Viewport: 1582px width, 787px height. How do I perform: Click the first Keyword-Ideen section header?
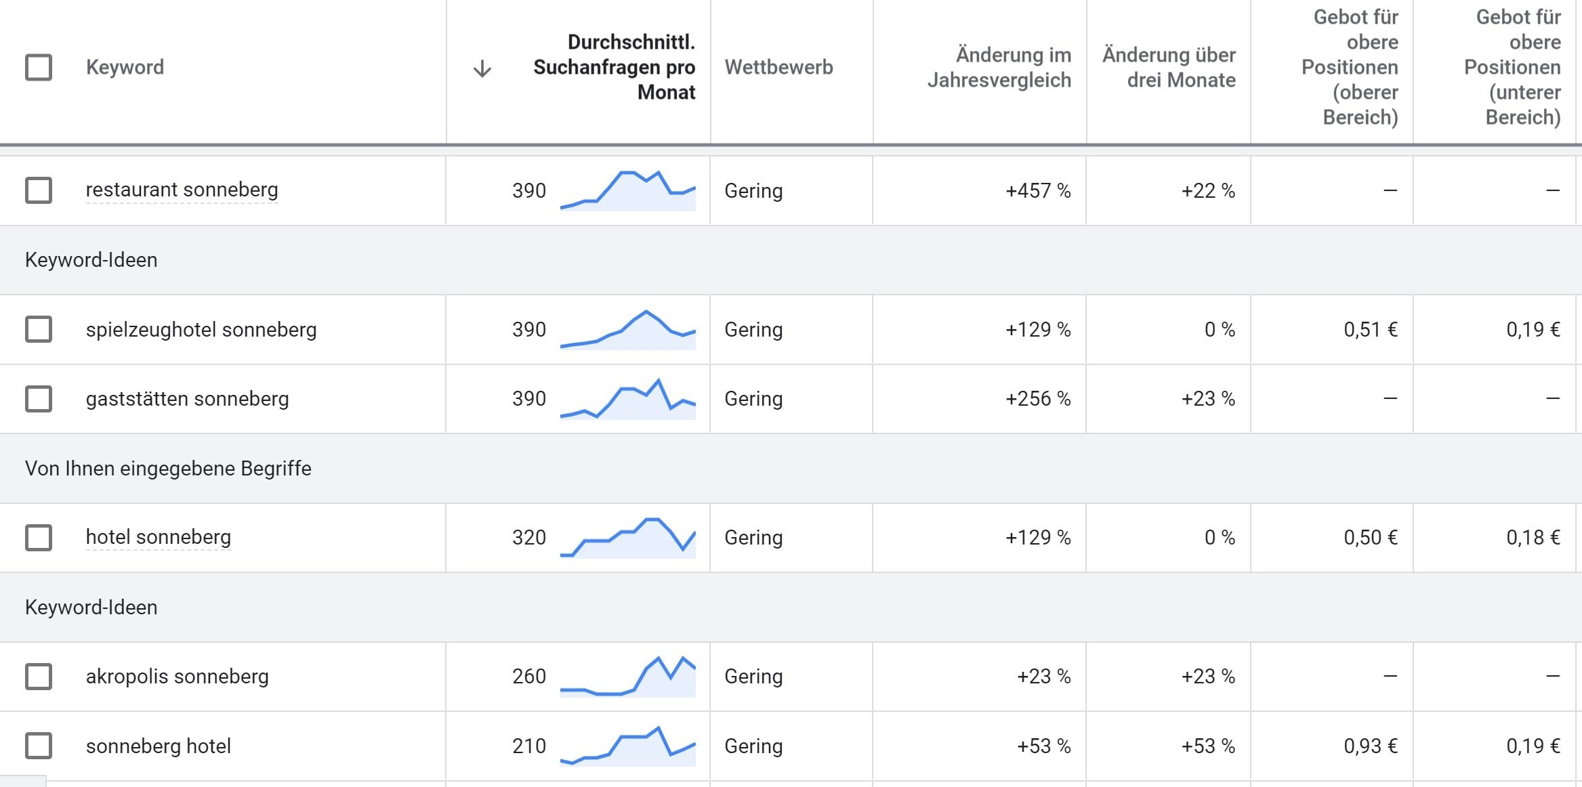(x=91, y=259)
